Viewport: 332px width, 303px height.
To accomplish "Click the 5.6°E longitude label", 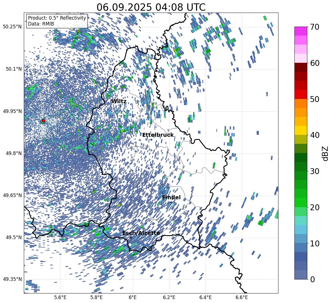I will coord(60,297).
